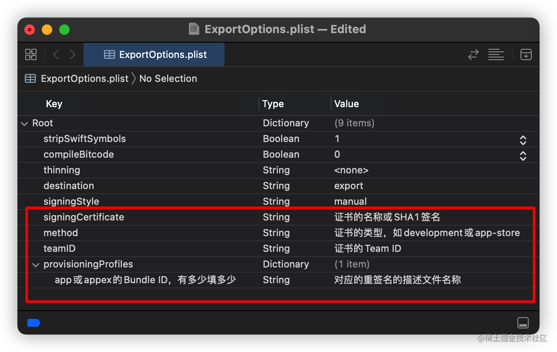This screenshot has height=352, width=557.
Task: Click the (1 item) value
Action: point(352,264)
